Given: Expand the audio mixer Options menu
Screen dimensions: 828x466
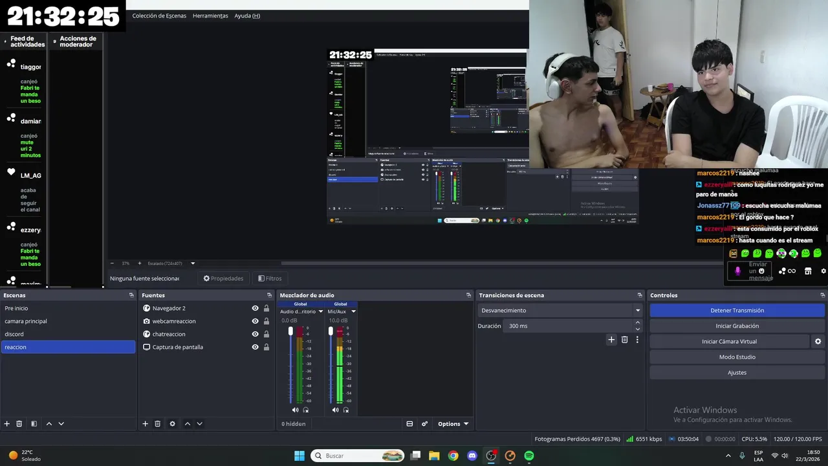Looking at the screenshot, I should tap(453, 424).
